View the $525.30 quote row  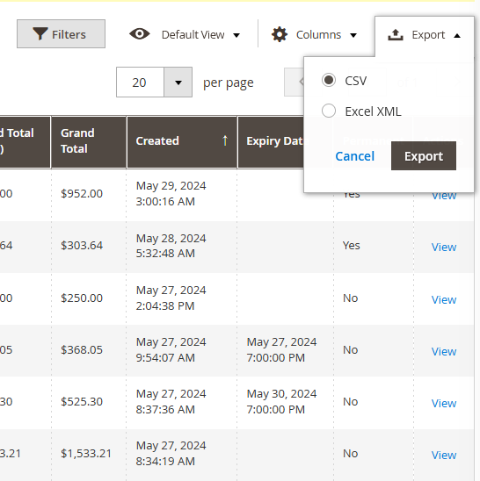(x=444, y=403)
